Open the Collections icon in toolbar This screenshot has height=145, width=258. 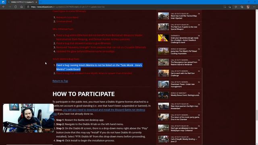coord(242,7)
